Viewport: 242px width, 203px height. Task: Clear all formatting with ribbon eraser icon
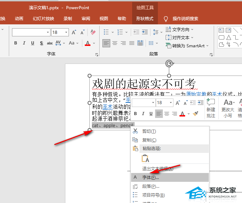(x=93, y=32)
